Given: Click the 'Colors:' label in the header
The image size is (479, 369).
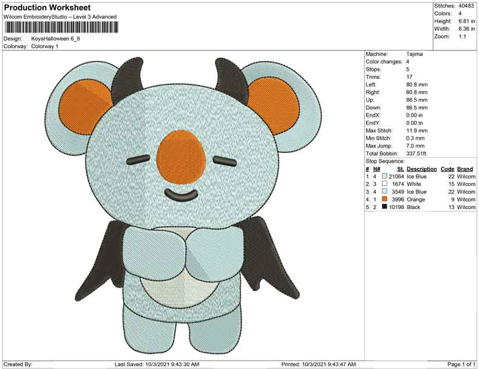Looking at the screenshot, I should (442, 13).
